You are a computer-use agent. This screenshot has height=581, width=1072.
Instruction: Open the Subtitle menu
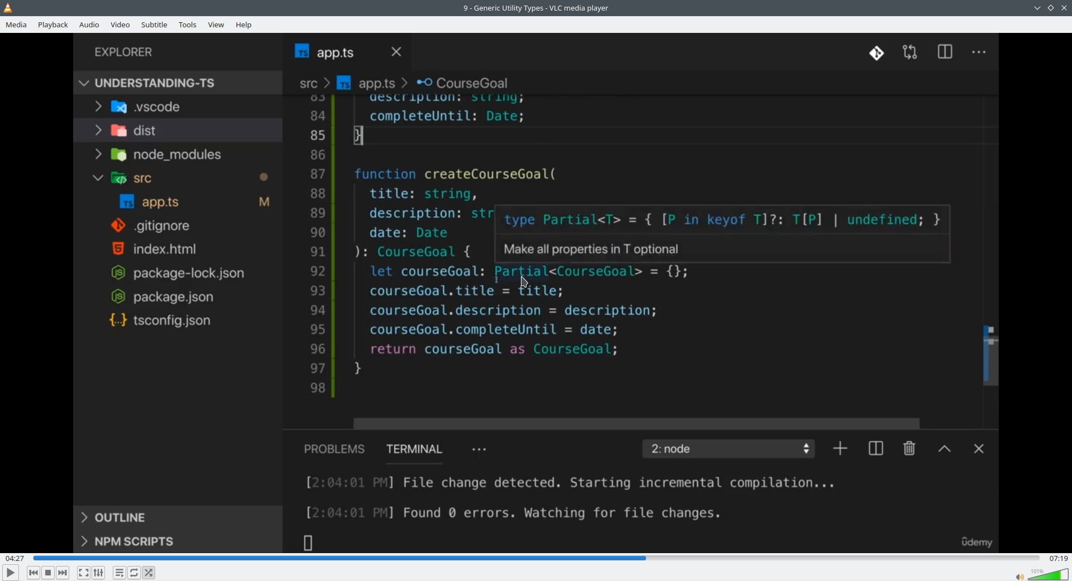pos(154,25)
